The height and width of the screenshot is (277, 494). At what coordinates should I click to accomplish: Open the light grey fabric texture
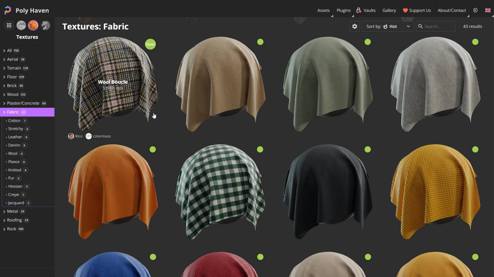[x=435, y=84]
